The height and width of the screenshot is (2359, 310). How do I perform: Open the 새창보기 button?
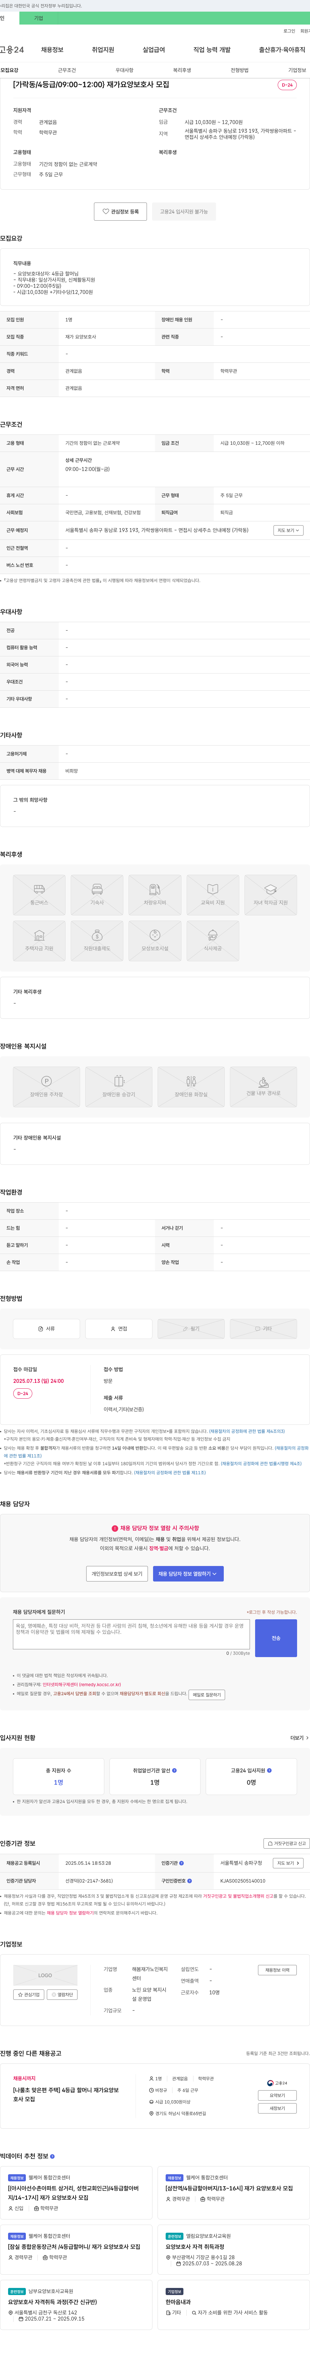pyautogui.click(x=277, y=2108)
